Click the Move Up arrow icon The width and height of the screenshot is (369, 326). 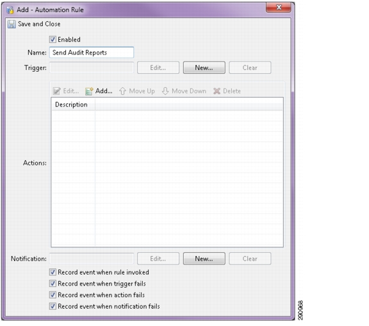coord(122,91)
